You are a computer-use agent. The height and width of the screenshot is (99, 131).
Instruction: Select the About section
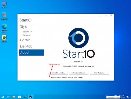point(31,52)
